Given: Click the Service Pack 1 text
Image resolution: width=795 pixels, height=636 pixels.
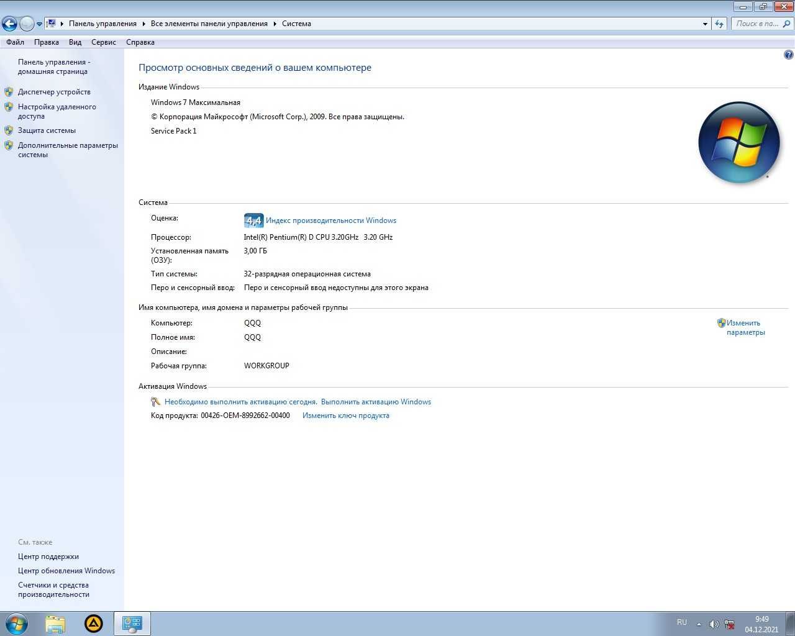Looking at the screenshot, I should pos(174,131).
